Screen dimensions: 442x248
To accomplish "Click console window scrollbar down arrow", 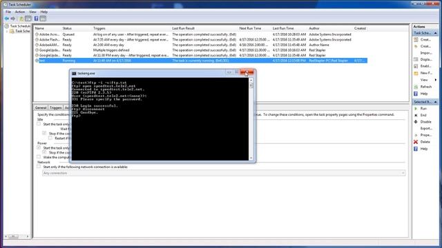I will (251, 158).
